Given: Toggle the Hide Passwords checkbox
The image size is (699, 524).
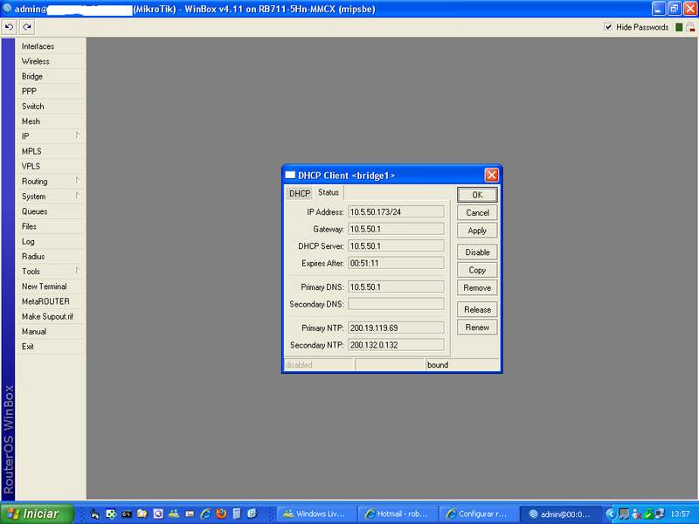Looking at the screenshot, I should [x=607, y=27].
